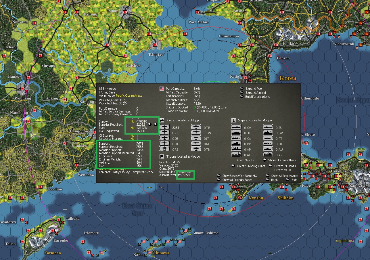Image resolution: width=370 pixels, height=260 pixels.
Task: Open the anchored ships list via anchor icon
Action: [x=234, y=120]
